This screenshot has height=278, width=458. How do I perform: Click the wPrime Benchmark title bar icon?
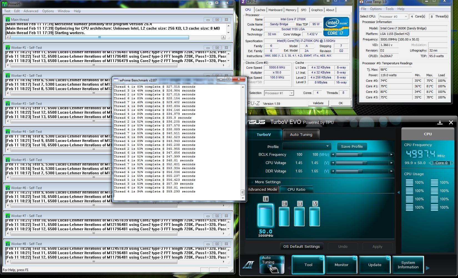(116, 80)
